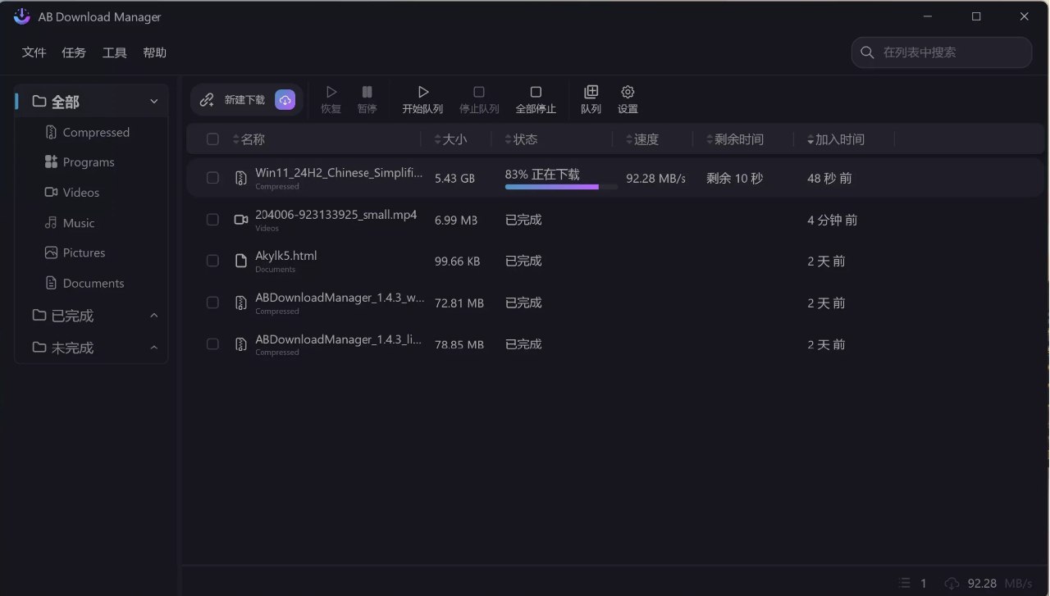Open the 文件 menu
Viewport: 1050px width, 596px height.
34,52
